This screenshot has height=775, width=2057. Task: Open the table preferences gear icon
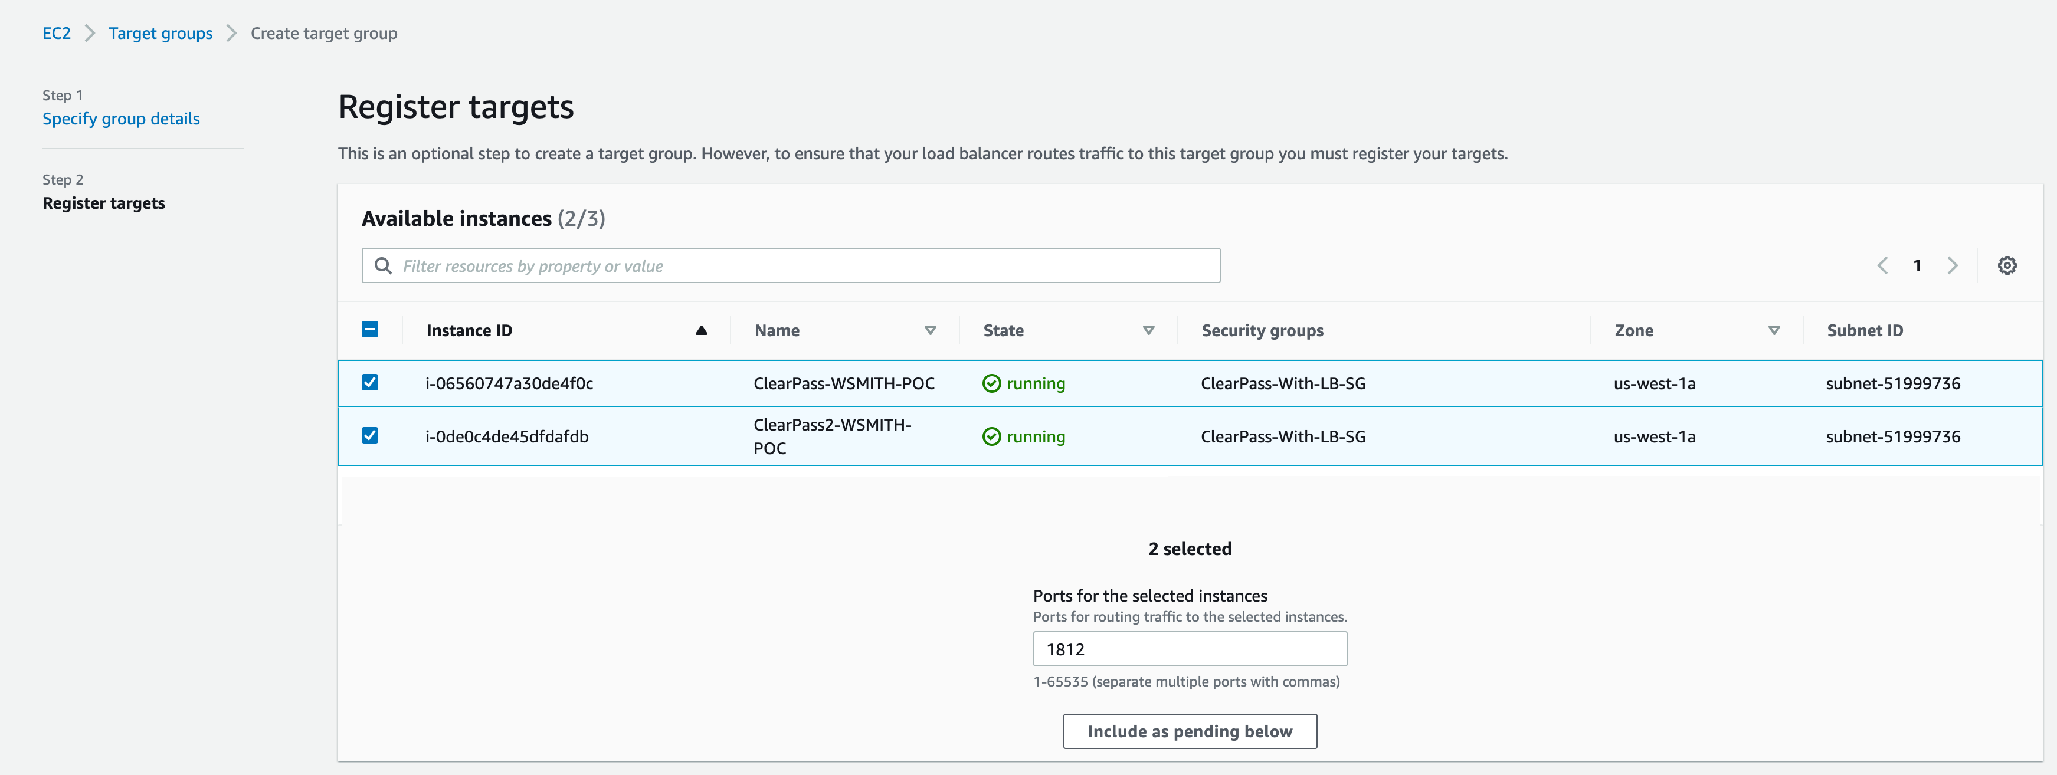[x=2008, y=265]
